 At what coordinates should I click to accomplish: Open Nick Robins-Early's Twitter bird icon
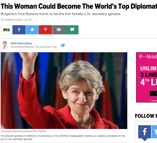[63, 45]
